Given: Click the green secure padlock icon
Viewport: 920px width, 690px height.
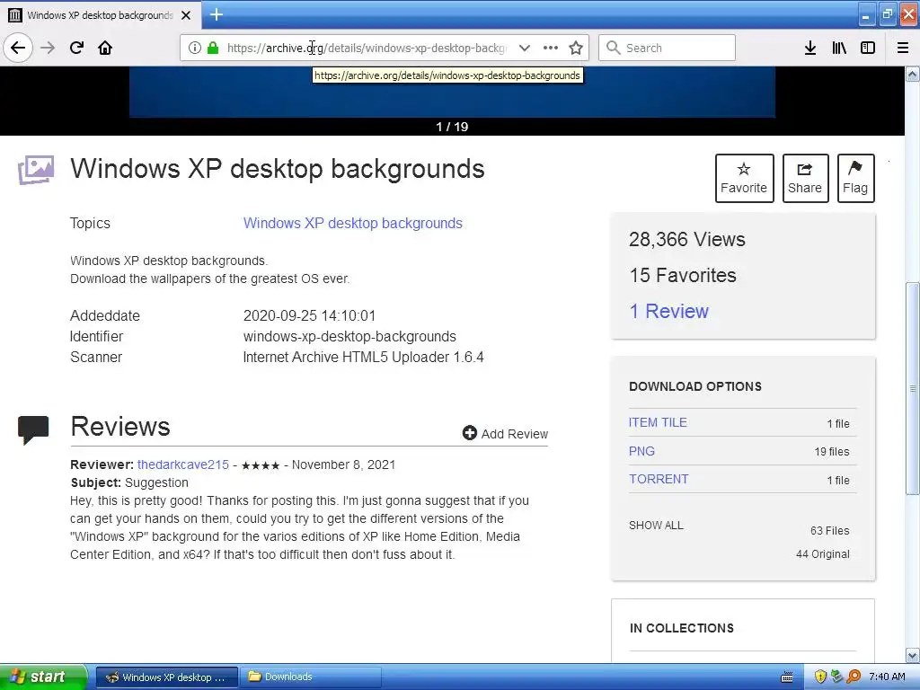Looking at the screenshot, I should click(213, 48).
